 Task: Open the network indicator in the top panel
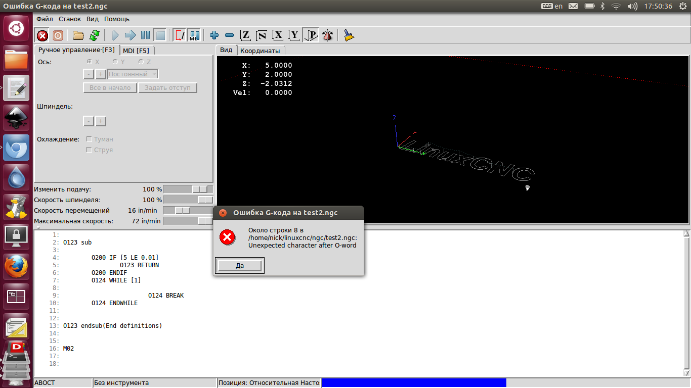pos(616,6)
